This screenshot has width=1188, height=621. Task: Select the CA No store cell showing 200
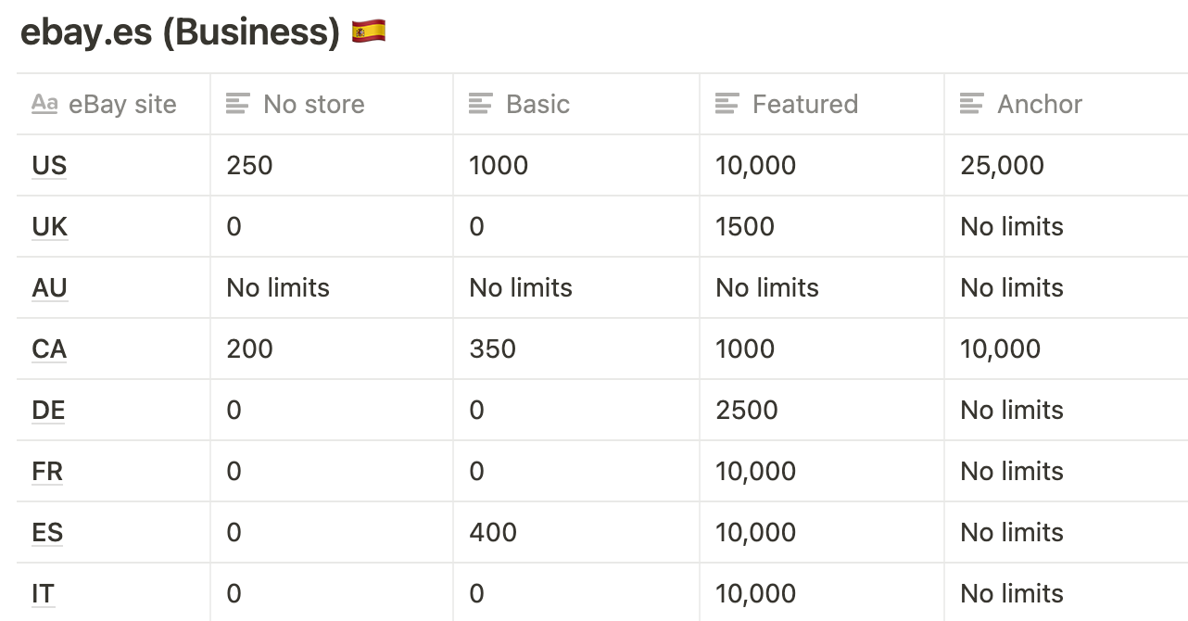coord(332,349)
